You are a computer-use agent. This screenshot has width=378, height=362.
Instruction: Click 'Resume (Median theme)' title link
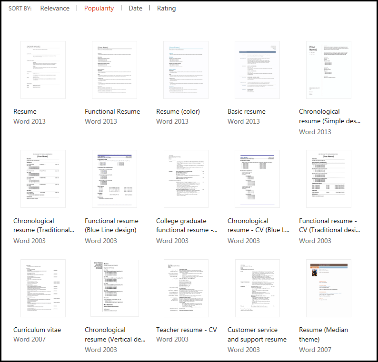click(323, 334)
